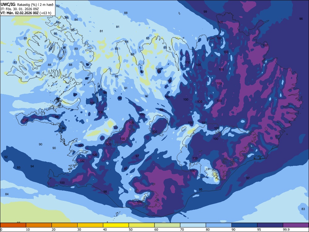Click the very light blue 70–80 legend swatch

click(x=193, y=225)
